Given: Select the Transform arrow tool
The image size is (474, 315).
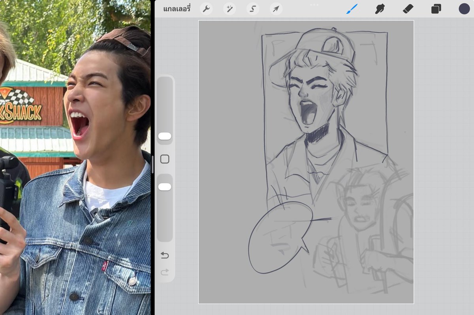Looking at the screenshot, I should pos(276,9).
